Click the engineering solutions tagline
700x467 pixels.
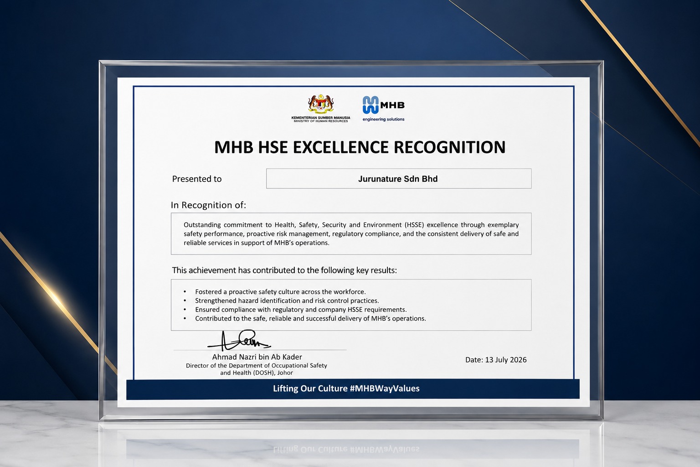[383, 119]
